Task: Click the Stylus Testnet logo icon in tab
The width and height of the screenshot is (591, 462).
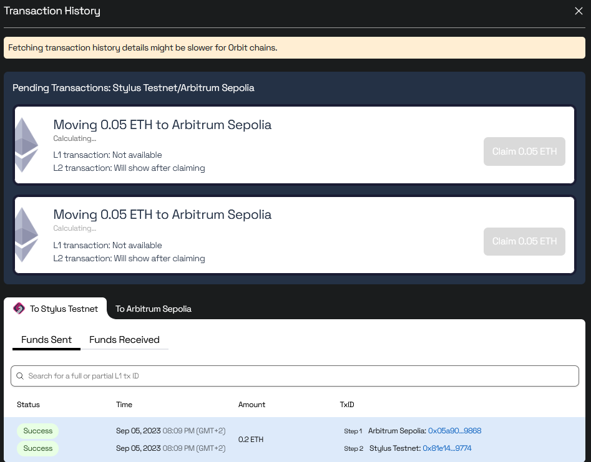Action: pyautogui.click(x=19, y=309)
